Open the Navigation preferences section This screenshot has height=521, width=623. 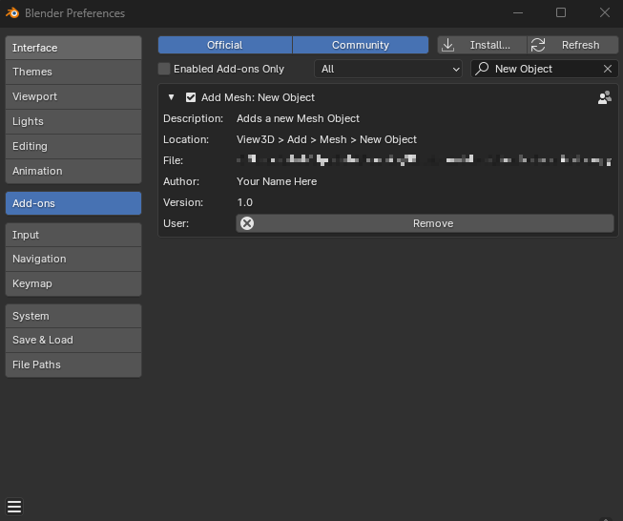(73, 260)
